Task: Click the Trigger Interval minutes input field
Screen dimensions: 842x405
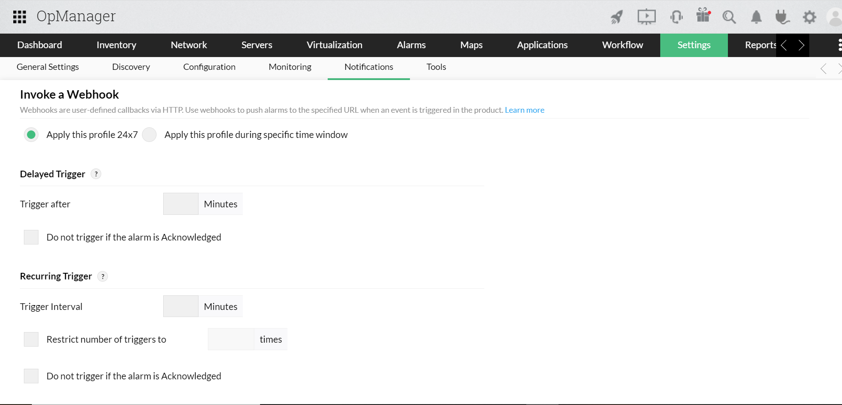Action: (180, 306)
